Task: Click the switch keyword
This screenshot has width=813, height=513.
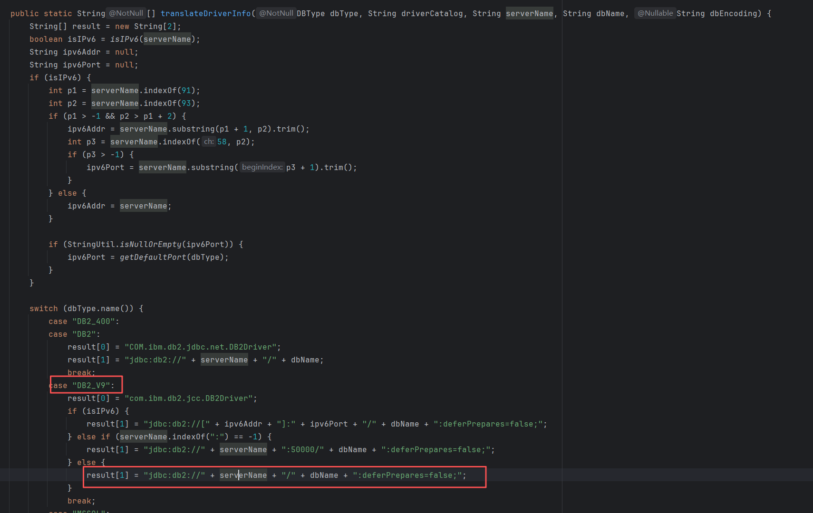Action: pos(43,308)
